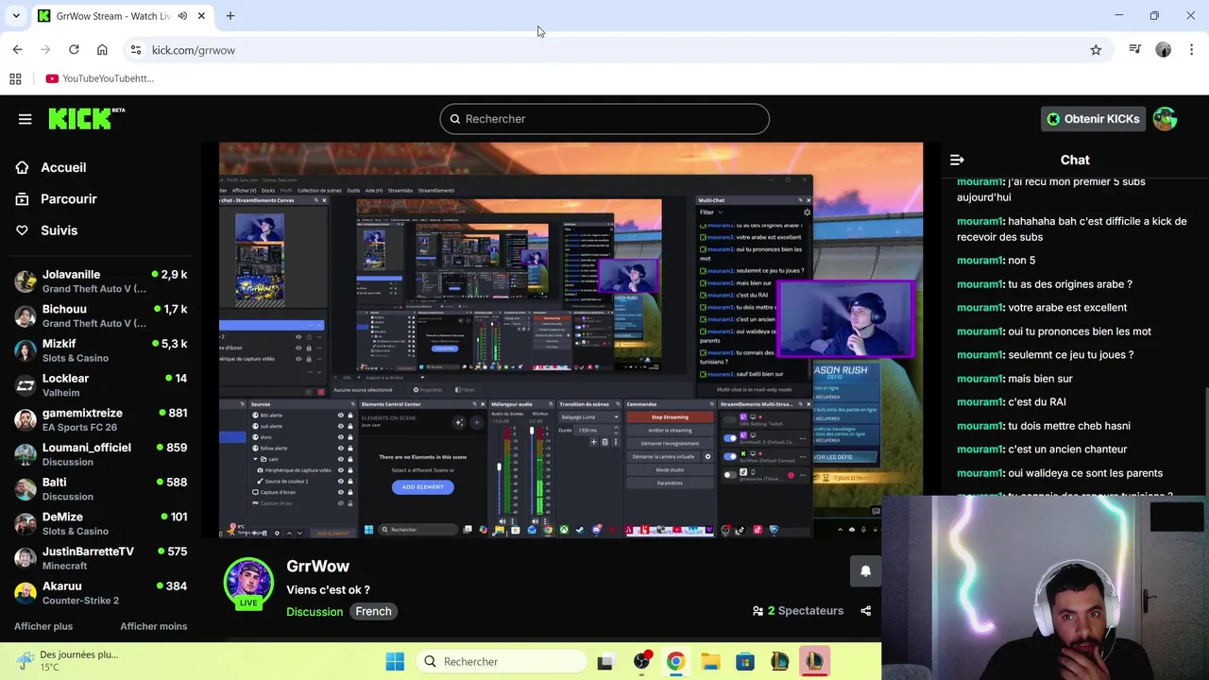Open Locklear channel in the sidebar
Screen dimensions: 1209x680
point(101,385)
